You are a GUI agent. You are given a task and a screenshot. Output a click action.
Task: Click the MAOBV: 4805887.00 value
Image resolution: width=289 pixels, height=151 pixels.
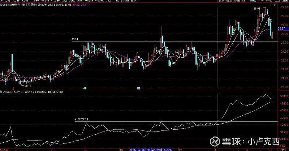(50, 92)
